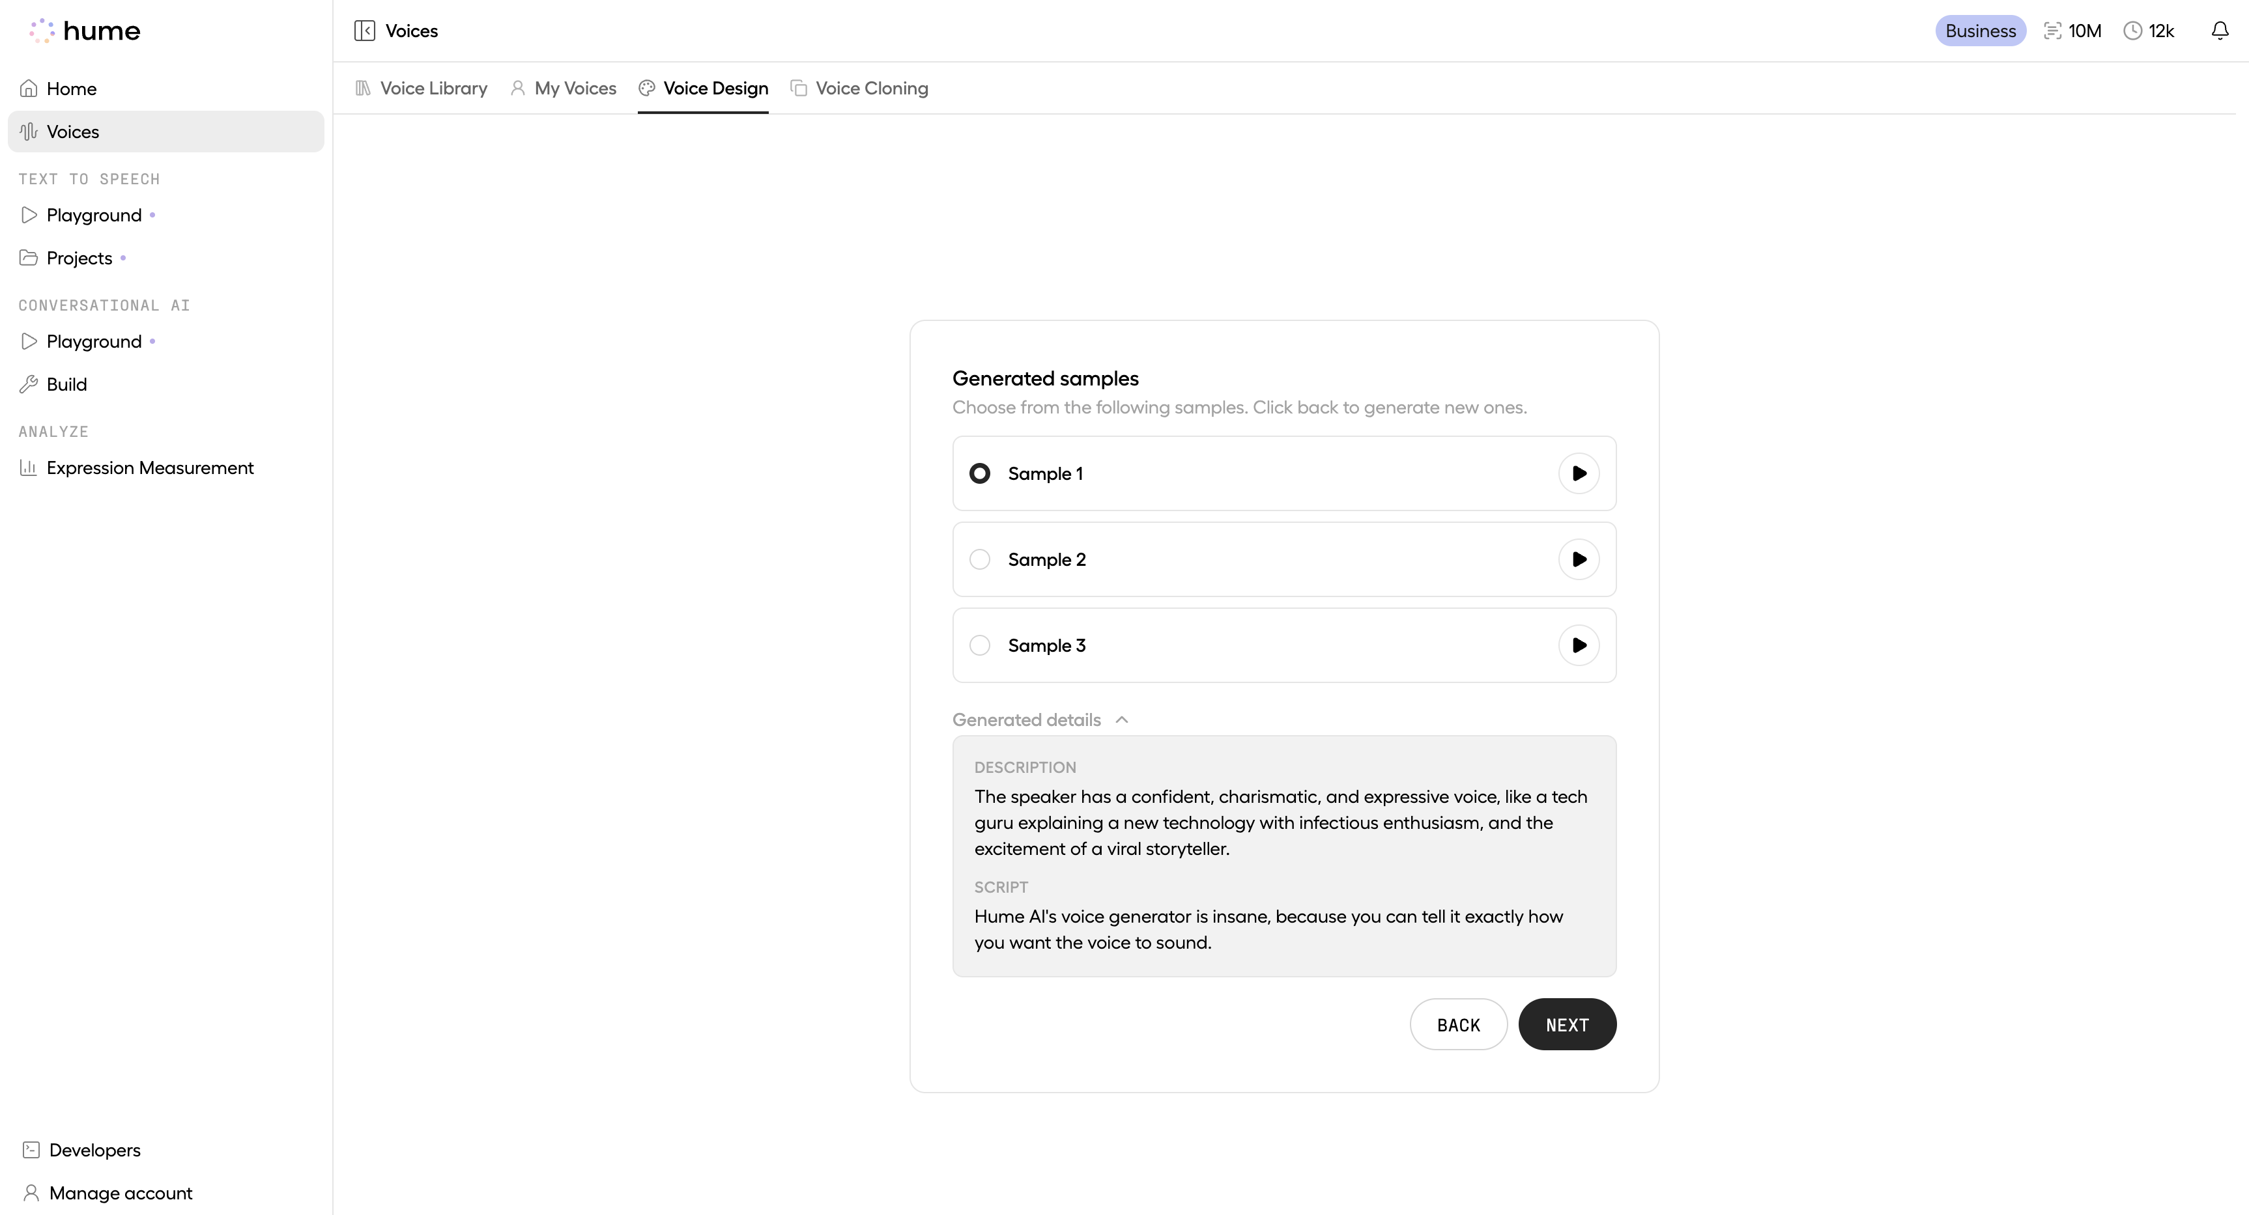Click the hume logo
Image resolution: width=2249 pixels, height=1215 pixels.
84,31
